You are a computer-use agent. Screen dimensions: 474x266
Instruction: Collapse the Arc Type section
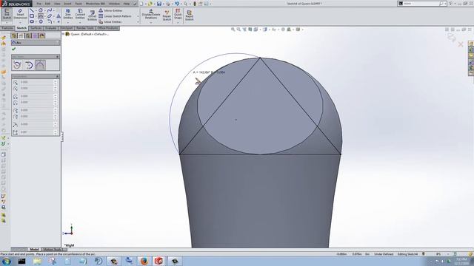(x=58, y=57)
